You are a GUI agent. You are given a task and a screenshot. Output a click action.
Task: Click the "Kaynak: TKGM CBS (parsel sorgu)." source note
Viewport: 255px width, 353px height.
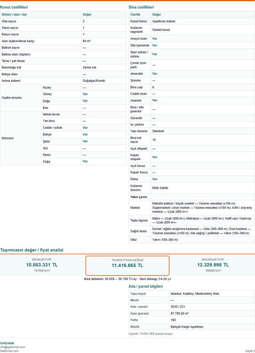(151, 334)
